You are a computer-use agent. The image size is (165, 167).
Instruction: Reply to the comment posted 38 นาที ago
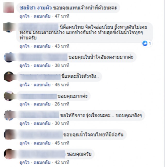click(42, 66)
